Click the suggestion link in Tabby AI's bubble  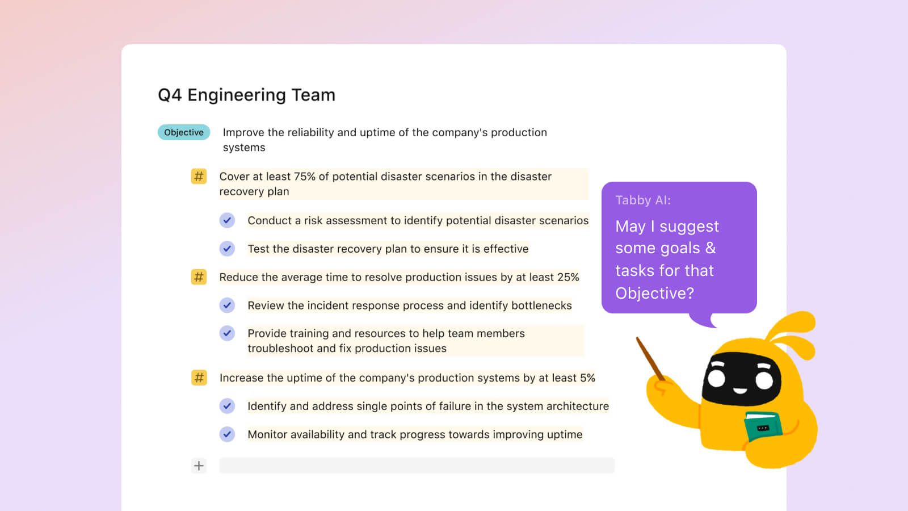667,259
